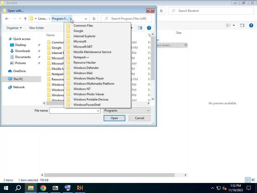Go back using the dialog's back arrow
Viewport: 257px width, 193px height.
tap(7, 19)
